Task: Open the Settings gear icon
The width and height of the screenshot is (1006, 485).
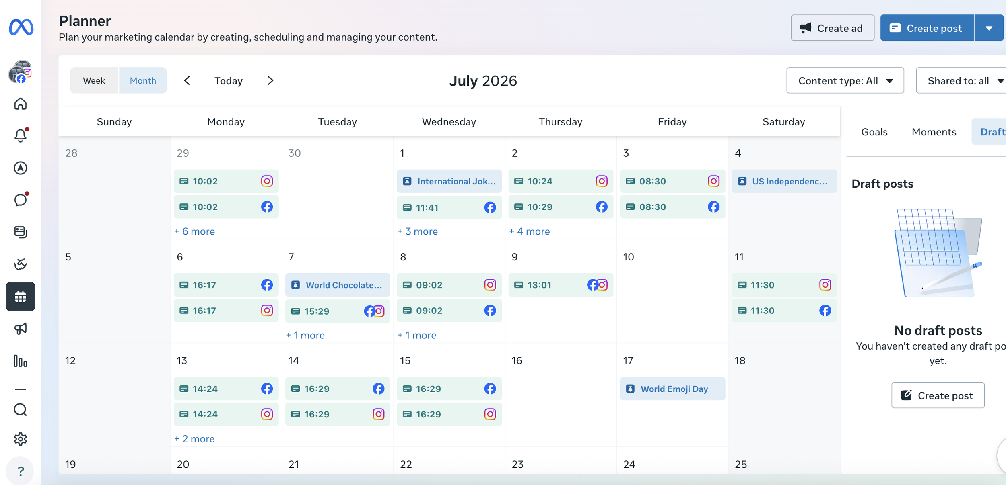Action: click(21, 439)
